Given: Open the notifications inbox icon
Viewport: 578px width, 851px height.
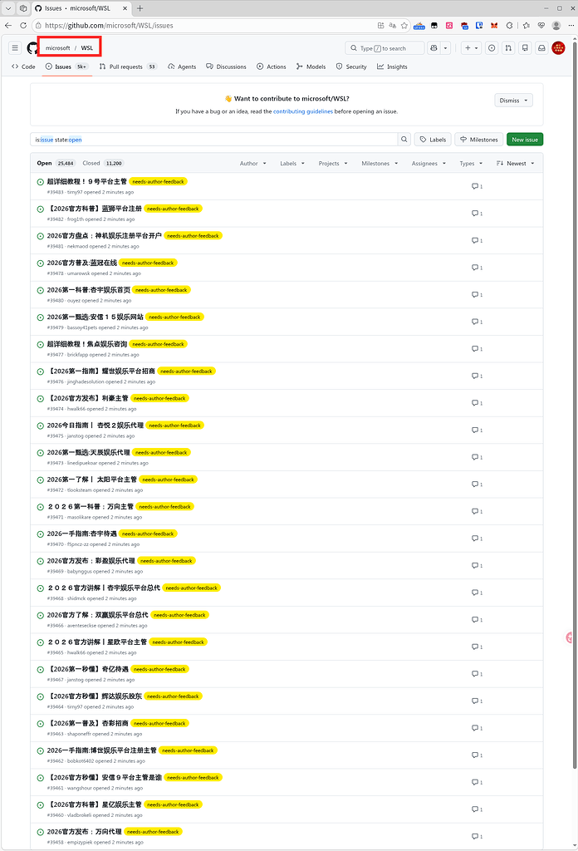Looking at the screenshot, I should (x=541, y=47).
